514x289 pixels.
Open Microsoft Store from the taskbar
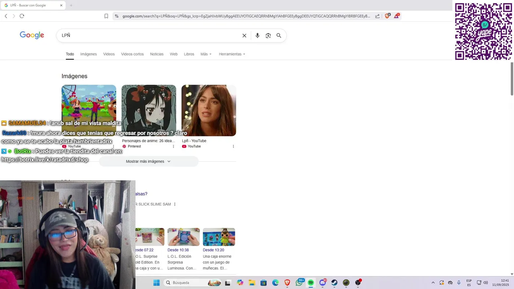pos(263,283)
